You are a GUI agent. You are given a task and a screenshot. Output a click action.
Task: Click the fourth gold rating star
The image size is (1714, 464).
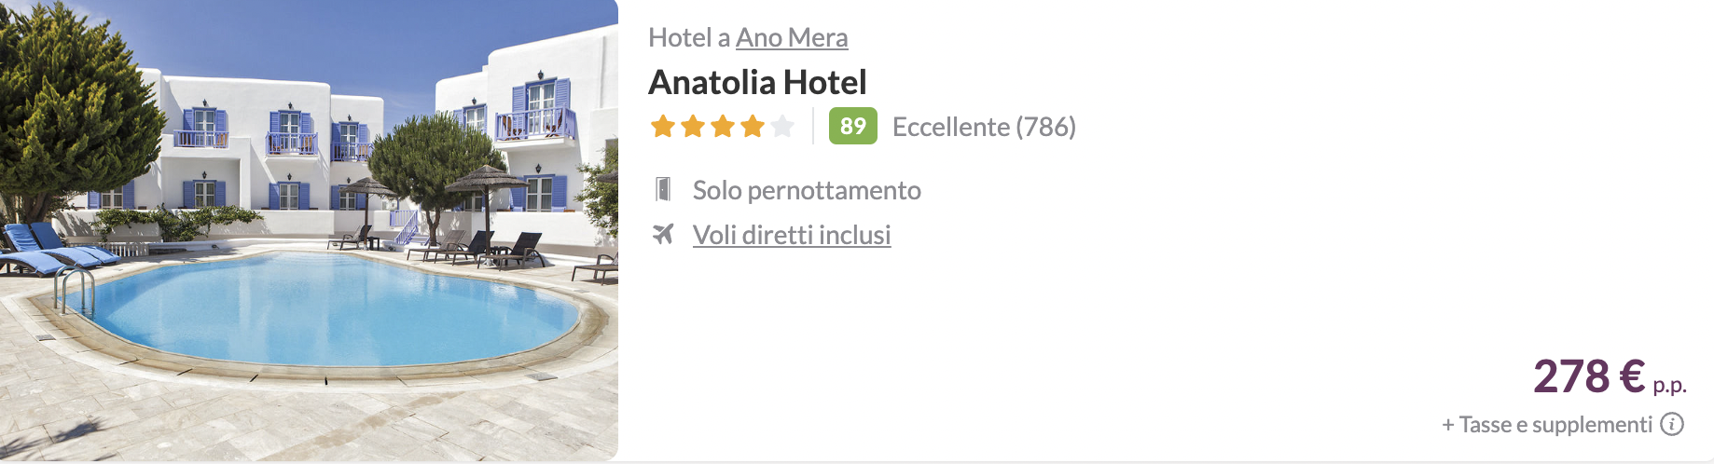point(753,127)
